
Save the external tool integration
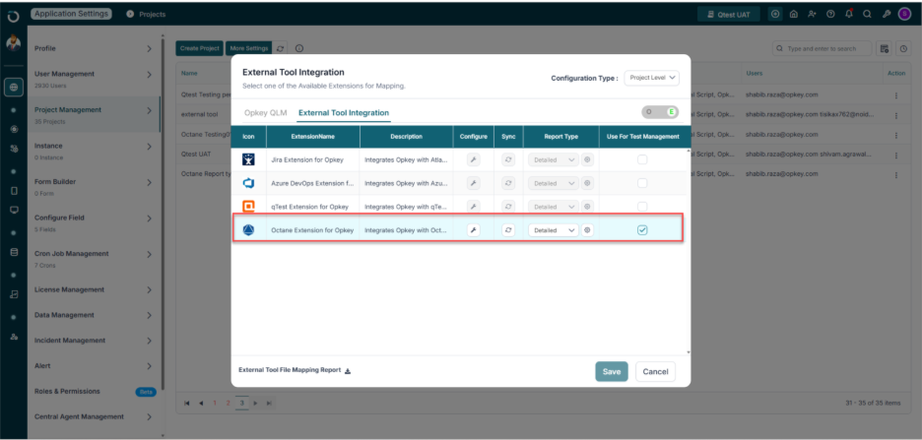[x=612, y=371]
